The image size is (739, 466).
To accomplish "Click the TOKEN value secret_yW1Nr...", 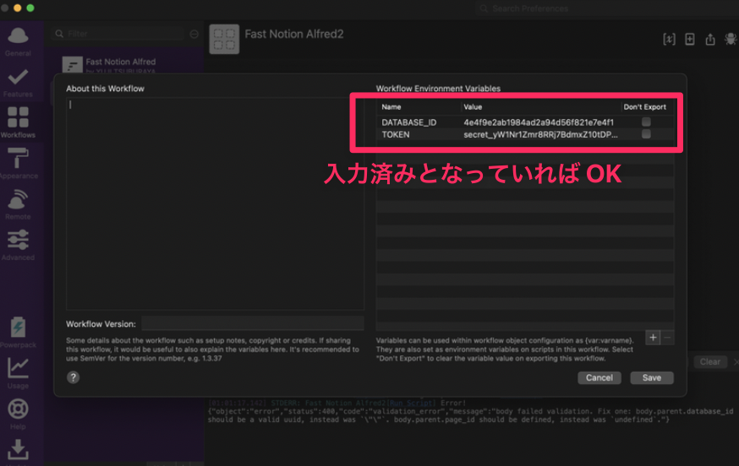I will point(540,134).
